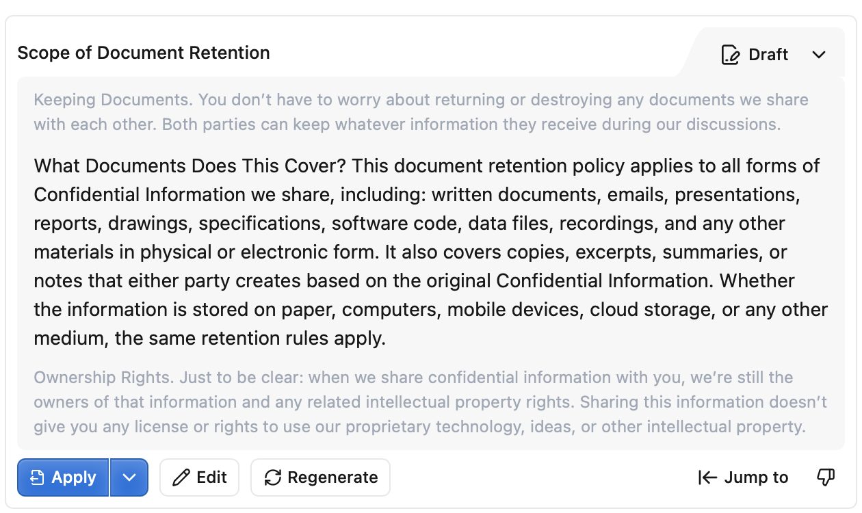Screen dimensions: 862x513
Task: Open the Apply split-button dropdown arrow
Action: (x=129, y=477)
